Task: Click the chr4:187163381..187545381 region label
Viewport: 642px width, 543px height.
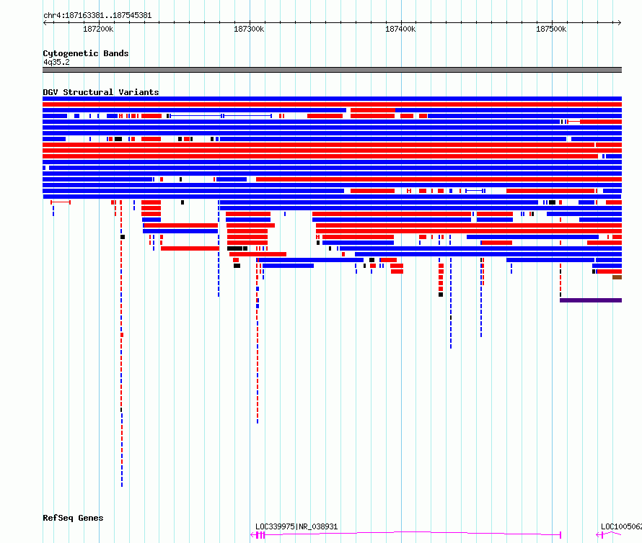Action: click(x=97, y=16)
